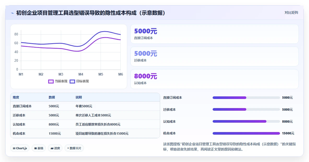Click the 年费5000元 description cell

click(84, 106)
